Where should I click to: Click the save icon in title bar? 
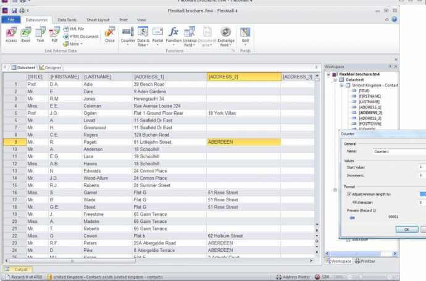[14, 10]
